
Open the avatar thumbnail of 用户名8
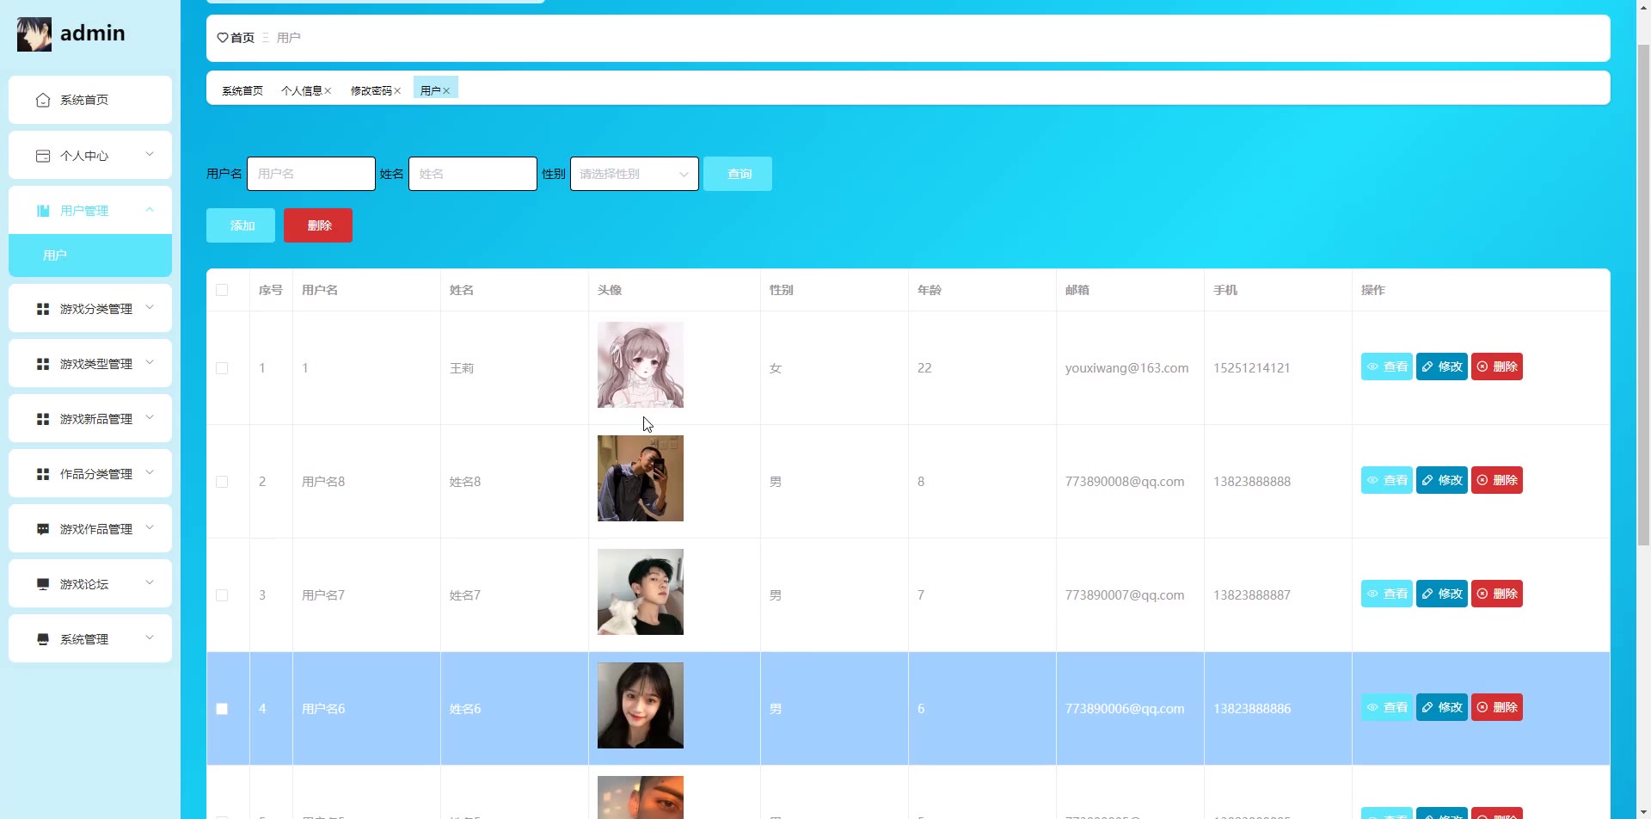[641, 478]
